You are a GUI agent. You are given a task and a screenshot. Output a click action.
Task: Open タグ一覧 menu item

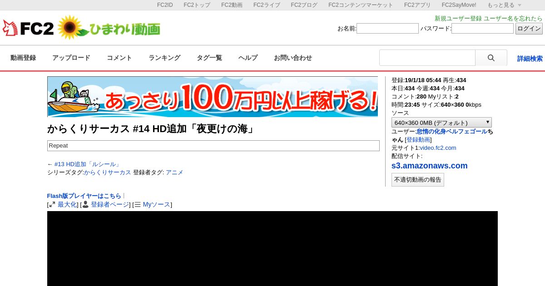209,58
